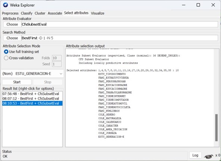Select the 07:56:48 BestFirst result entry
This screenshot has width=221, height=161.
tap(32, 94)
